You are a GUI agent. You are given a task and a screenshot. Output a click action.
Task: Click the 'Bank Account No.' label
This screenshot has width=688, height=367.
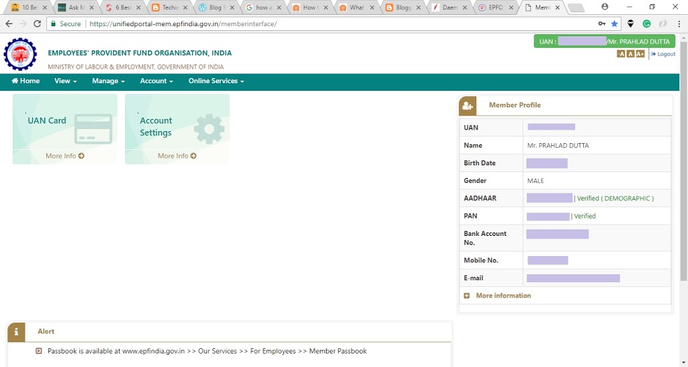tap(485, 238)
